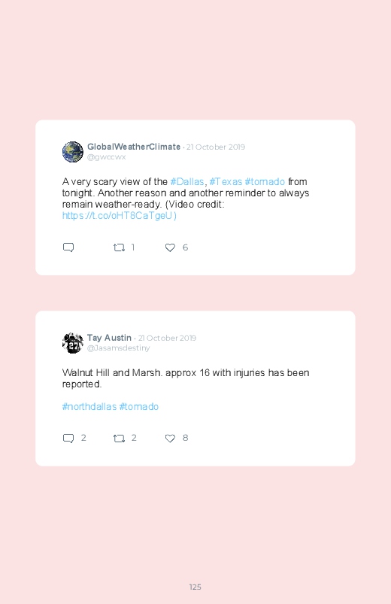The width and height of the screenshot is (391, 604).
Task: Open the #Dallas hashtag
Action: [x=186, y=181]
